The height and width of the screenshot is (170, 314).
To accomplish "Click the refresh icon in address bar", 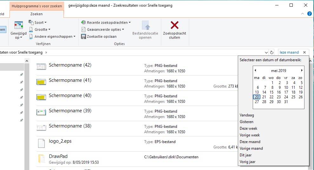I will tap(272, 52).
